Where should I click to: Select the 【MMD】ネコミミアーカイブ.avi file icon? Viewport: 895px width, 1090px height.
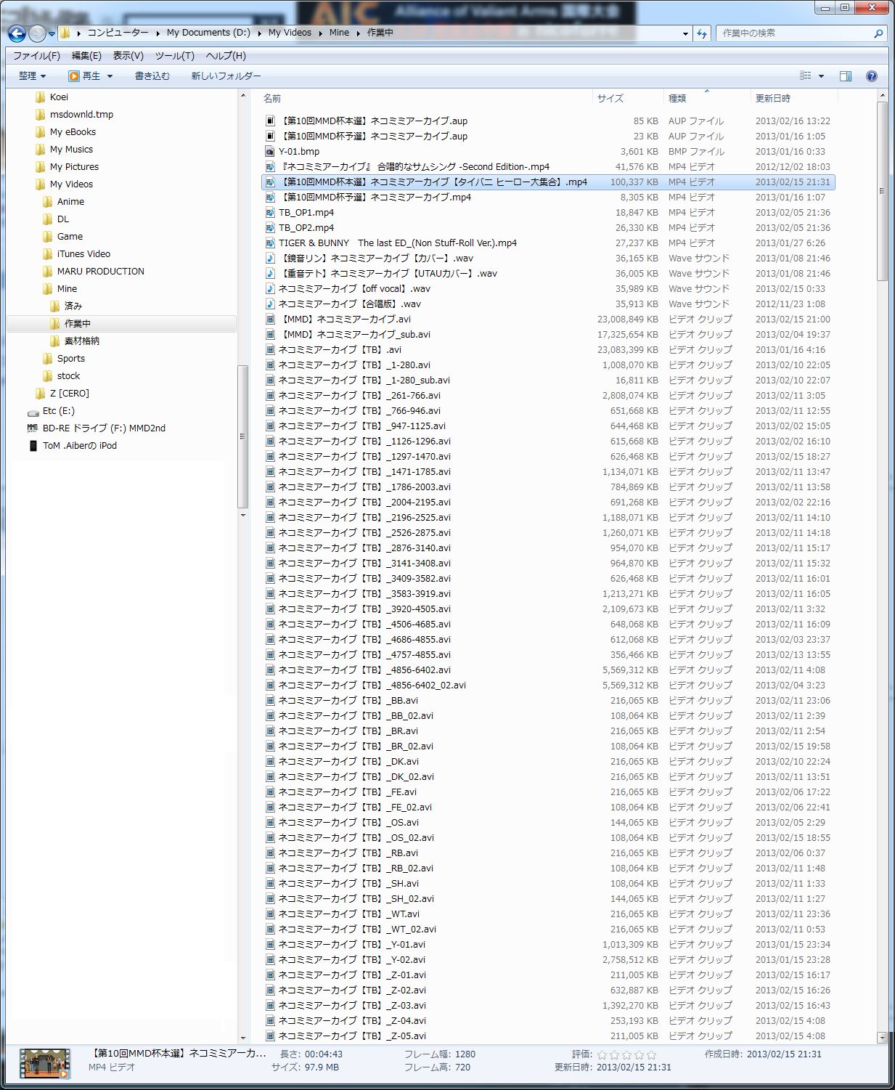pyautogui.click(x=270, y=320)
